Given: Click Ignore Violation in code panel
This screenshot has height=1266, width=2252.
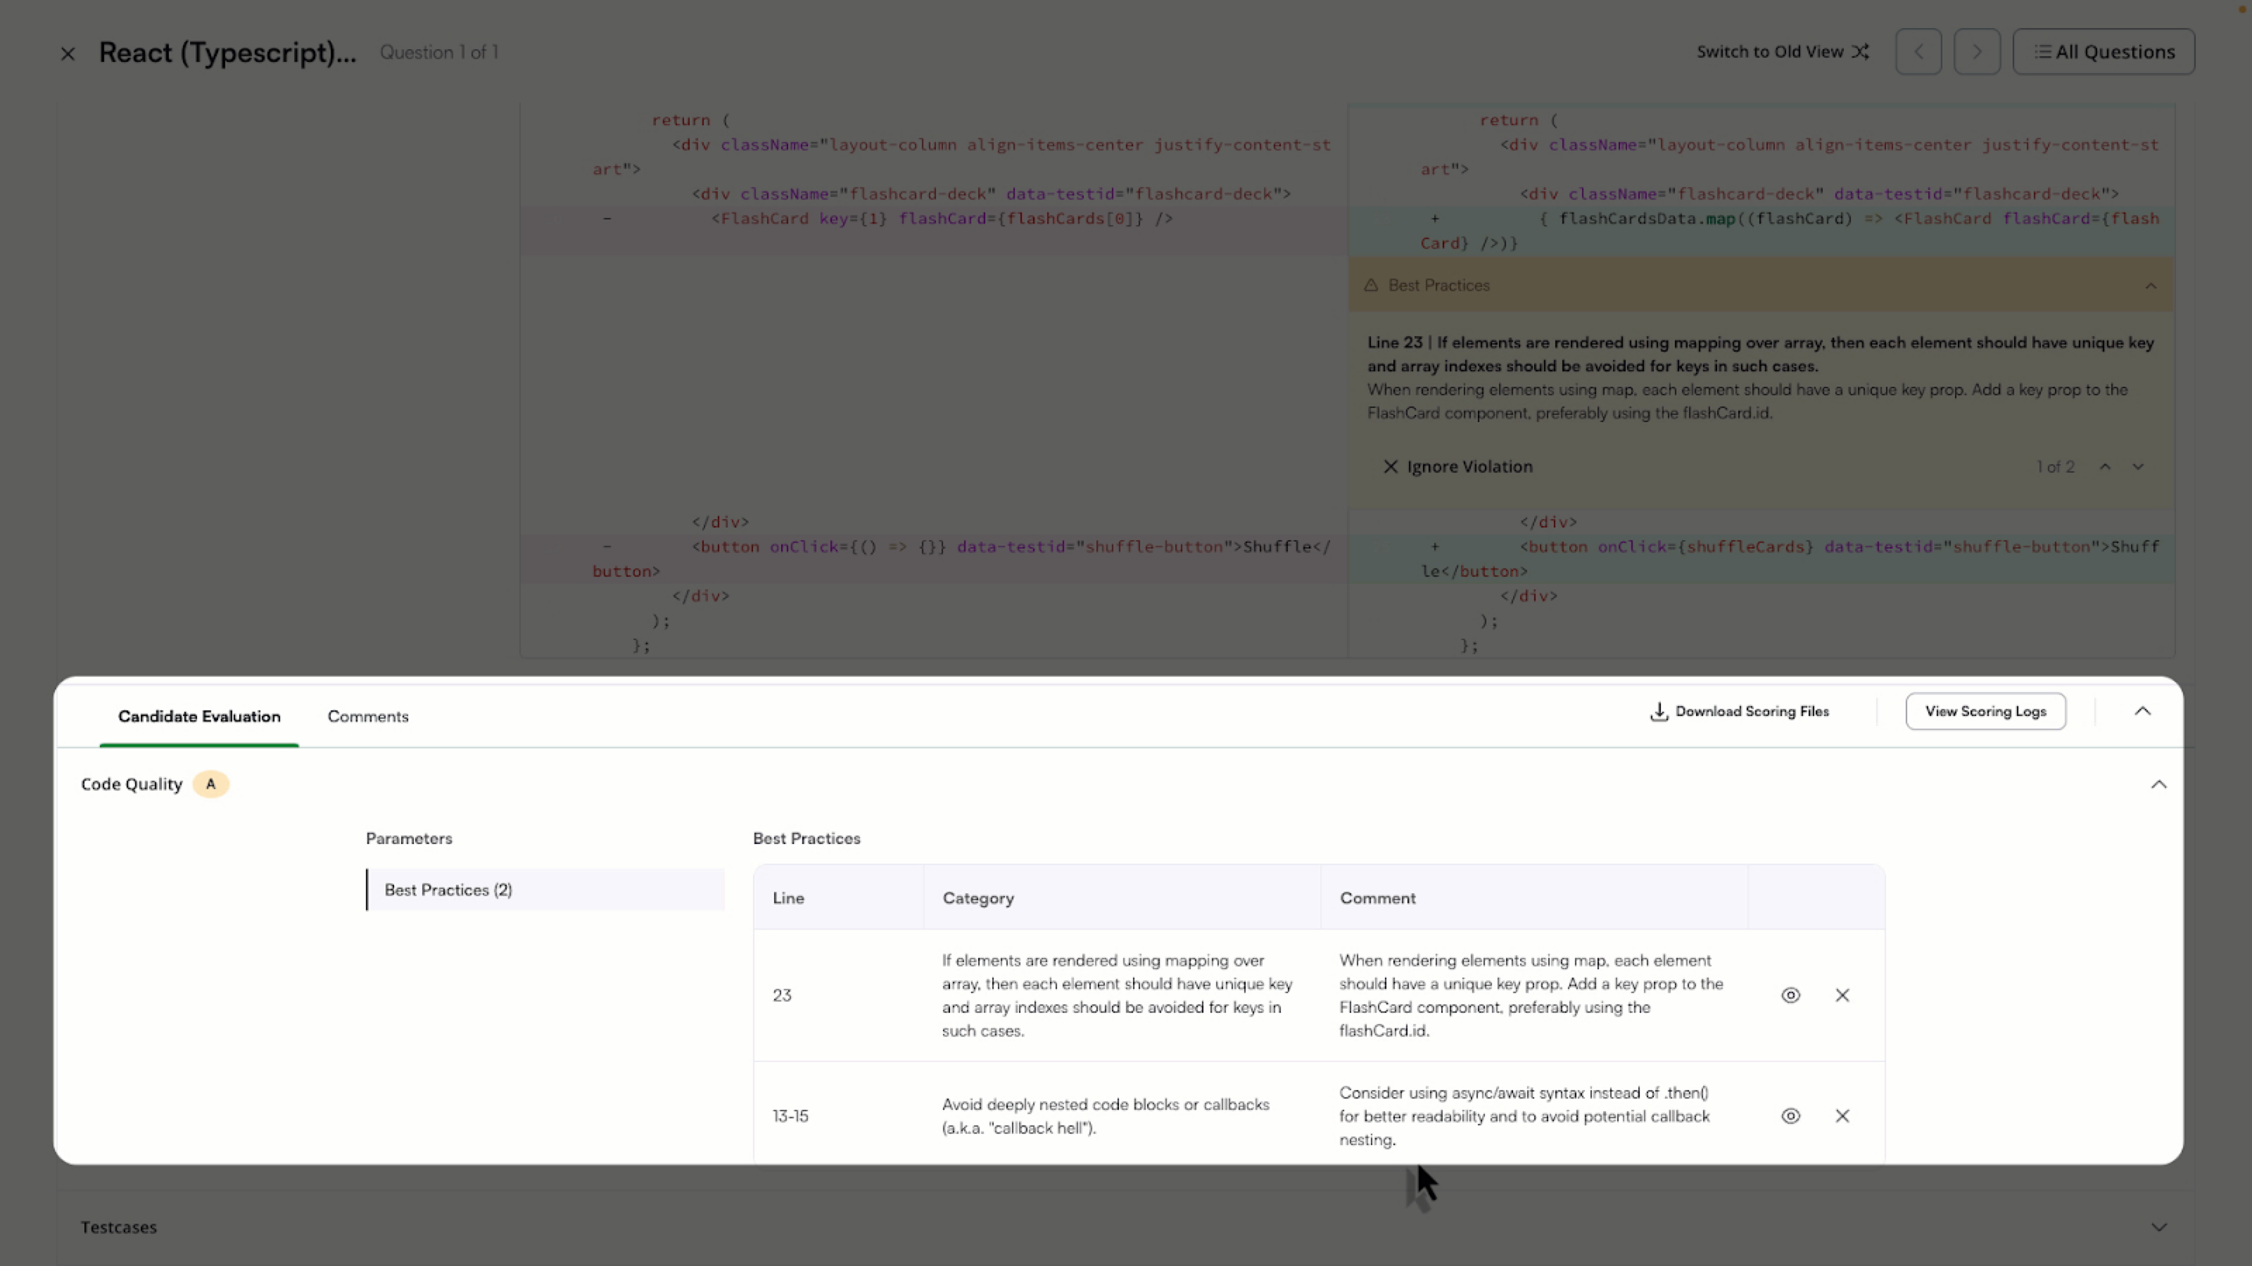Looking at the screenshot, I should coord(1457,466).
